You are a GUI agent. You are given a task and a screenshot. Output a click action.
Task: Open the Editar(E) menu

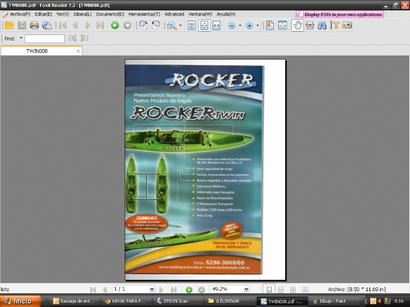click(43, 14)
